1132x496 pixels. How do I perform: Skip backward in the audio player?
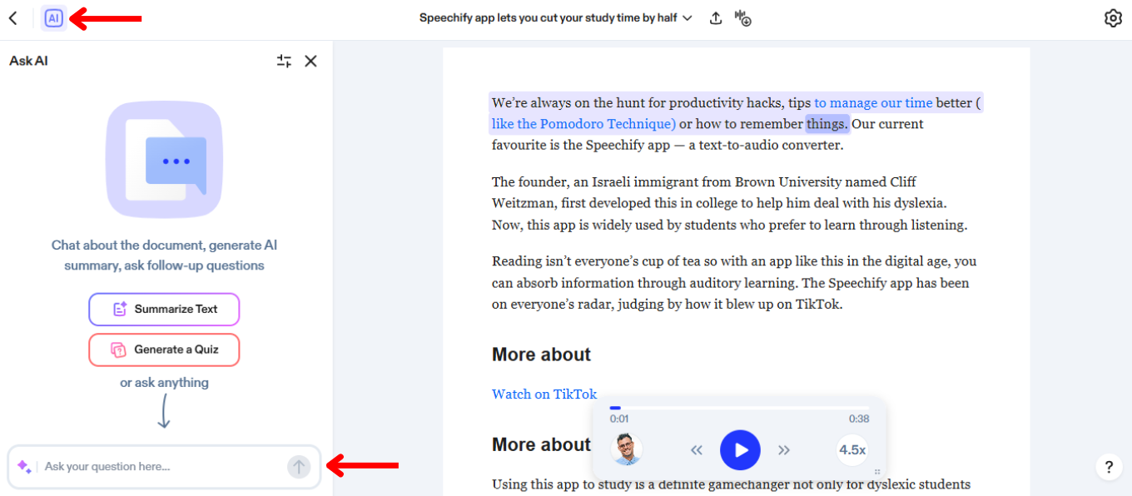[x=697, y=449]
